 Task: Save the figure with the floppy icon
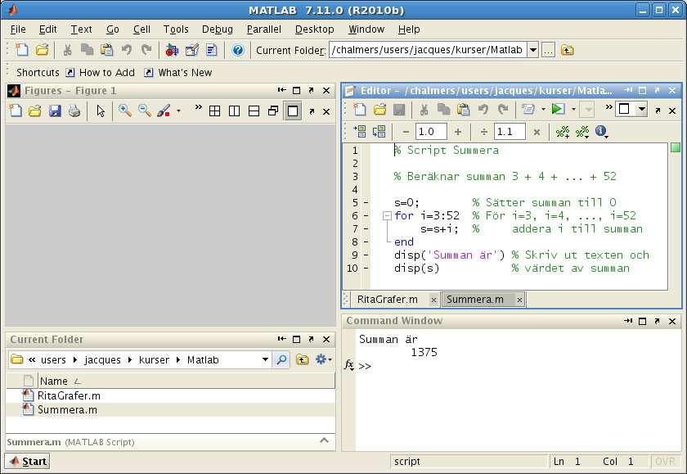point(55,111)
